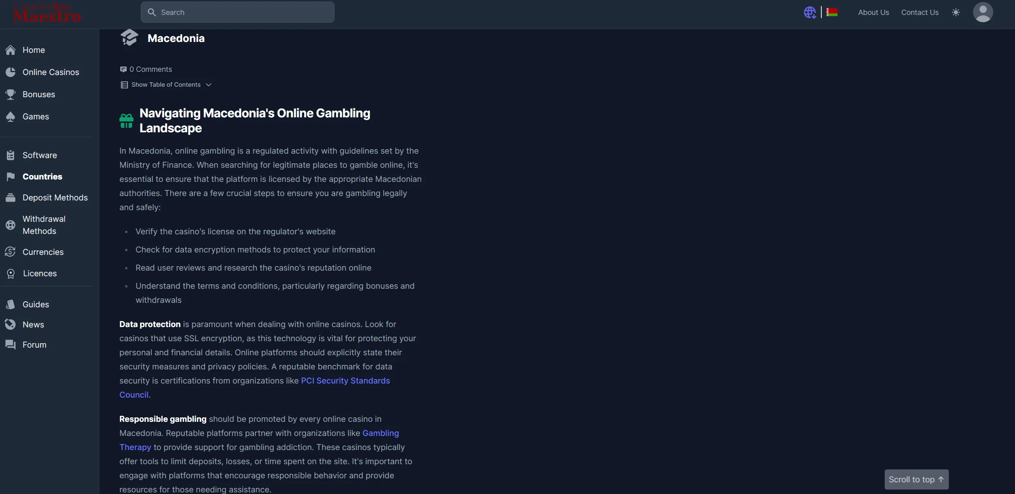Click the Macedonia page title icon
Image resolution: width=1015 pixels, height=494 pixels.
click(x=129, y=38)
